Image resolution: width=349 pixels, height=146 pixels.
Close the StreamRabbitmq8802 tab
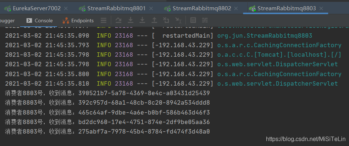[x=236, y=9]
